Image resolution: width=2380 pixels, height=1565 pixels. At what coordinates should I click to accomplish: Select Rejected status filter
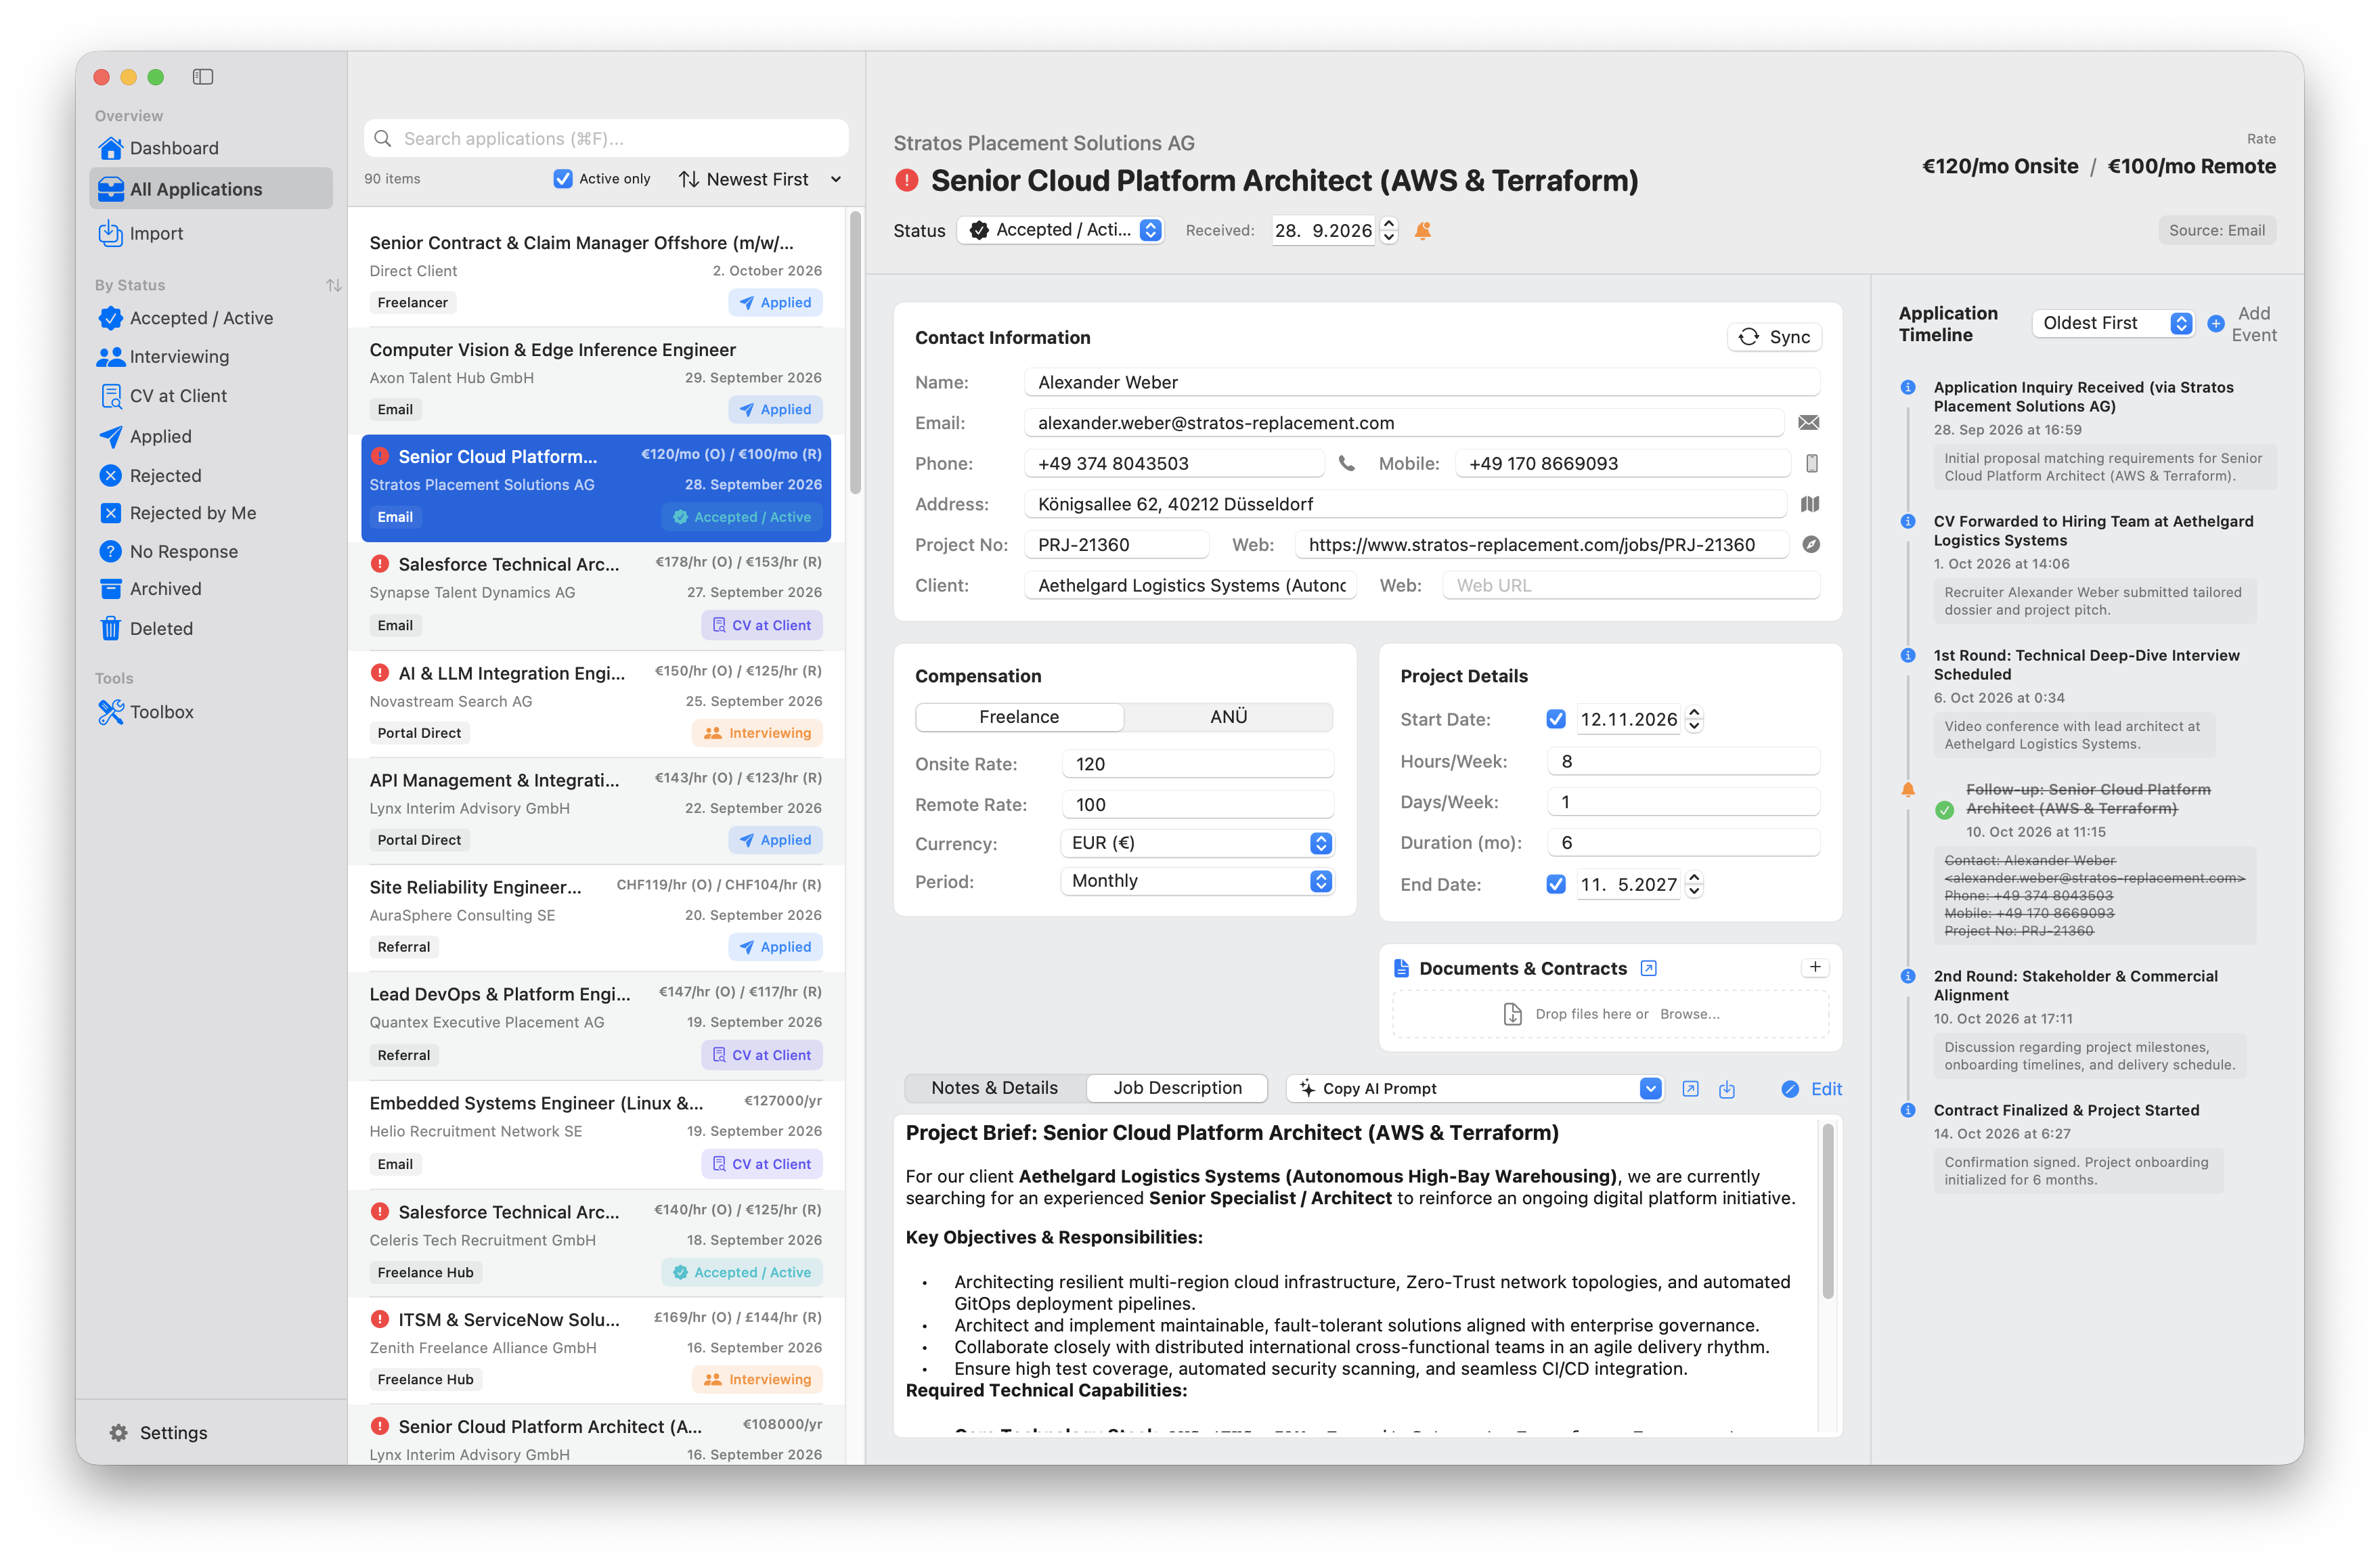tap(212, 476)
